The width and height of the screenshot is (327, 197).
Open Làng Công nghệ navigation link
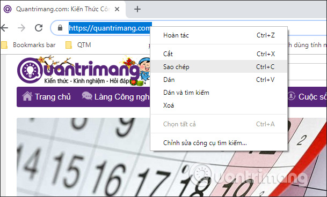pyautogui.click(x=116, y=97)
